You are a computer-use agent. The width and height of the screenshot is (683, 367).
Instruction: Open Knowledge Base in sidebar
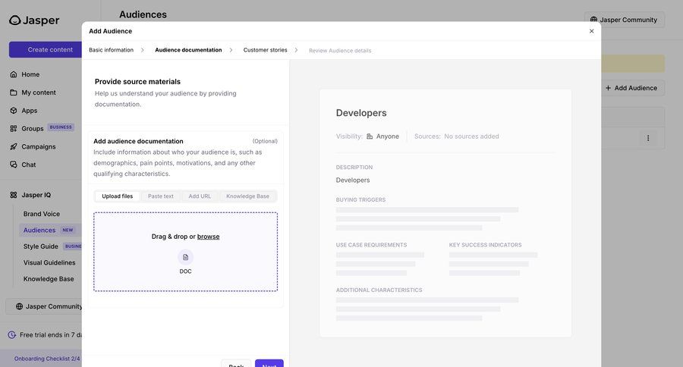click(x=49, y=279)
